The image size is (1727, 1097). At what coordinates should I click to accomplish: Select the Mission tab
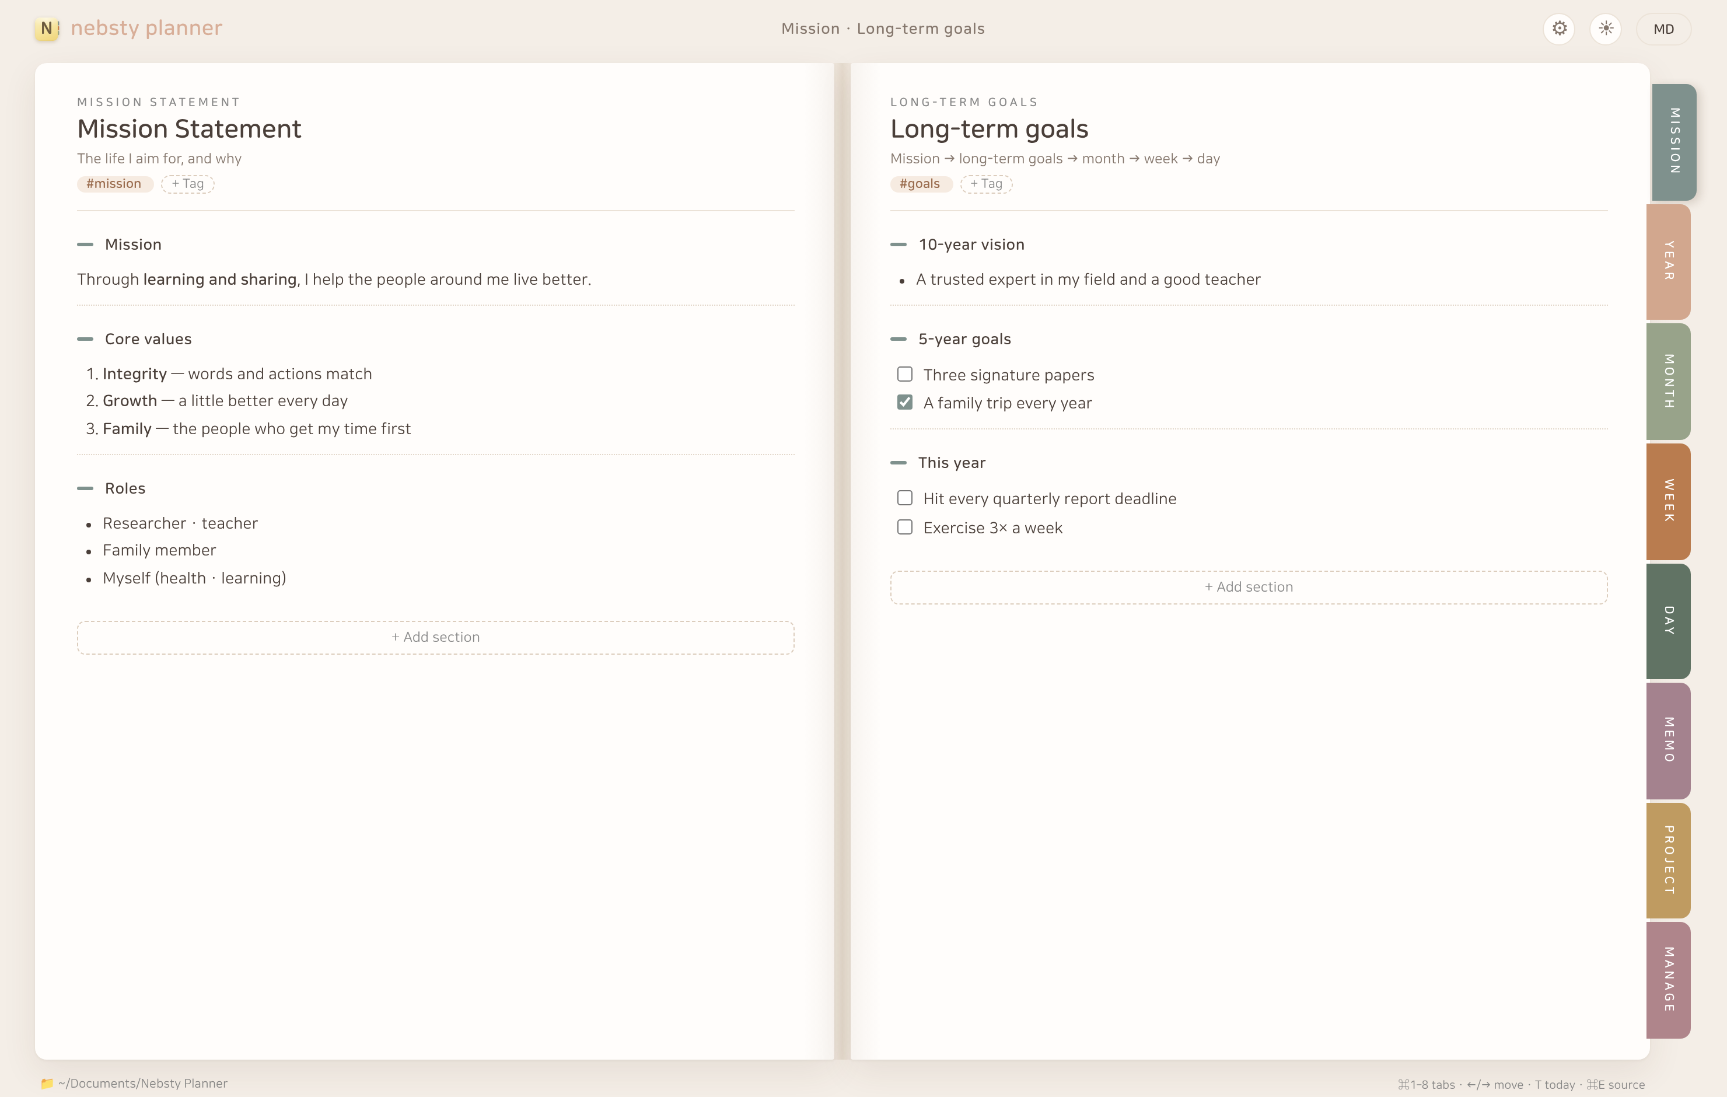click(x=1674, y=141)
